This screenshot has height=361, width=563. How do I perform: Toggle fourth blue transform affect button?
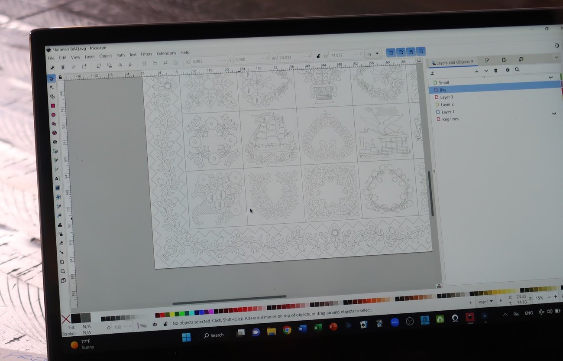coord(421,51)
